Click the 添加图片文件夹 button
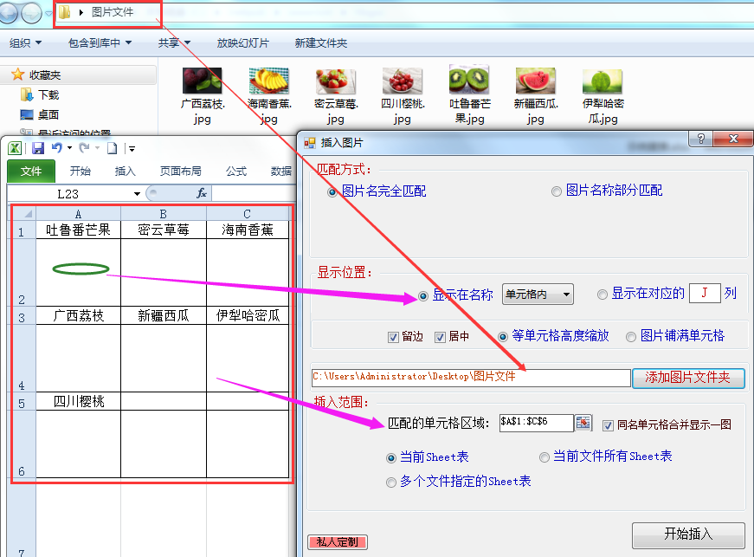This screenshot has height=557, width=754. pos(687,378)
